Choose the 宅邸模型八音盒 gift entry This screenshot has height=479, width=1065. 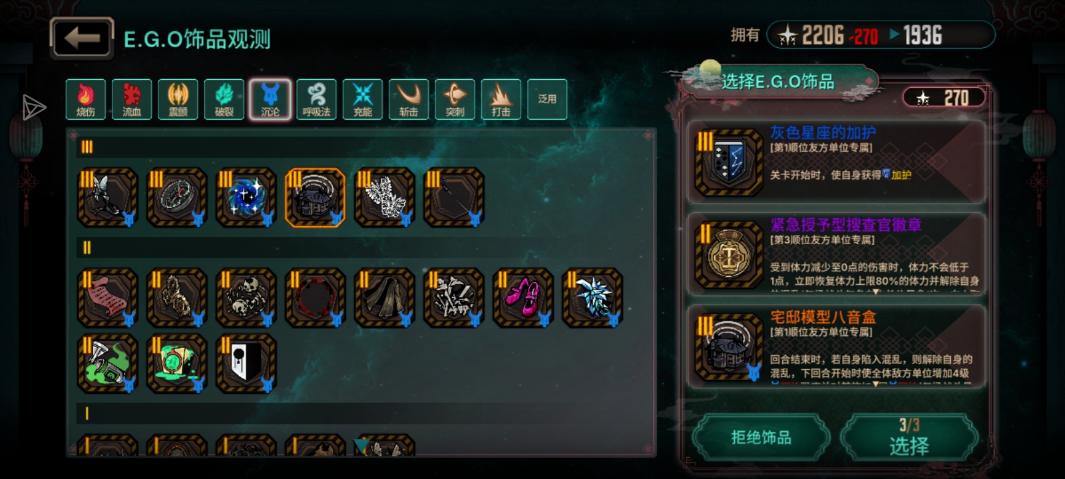[x=836, y=347]
